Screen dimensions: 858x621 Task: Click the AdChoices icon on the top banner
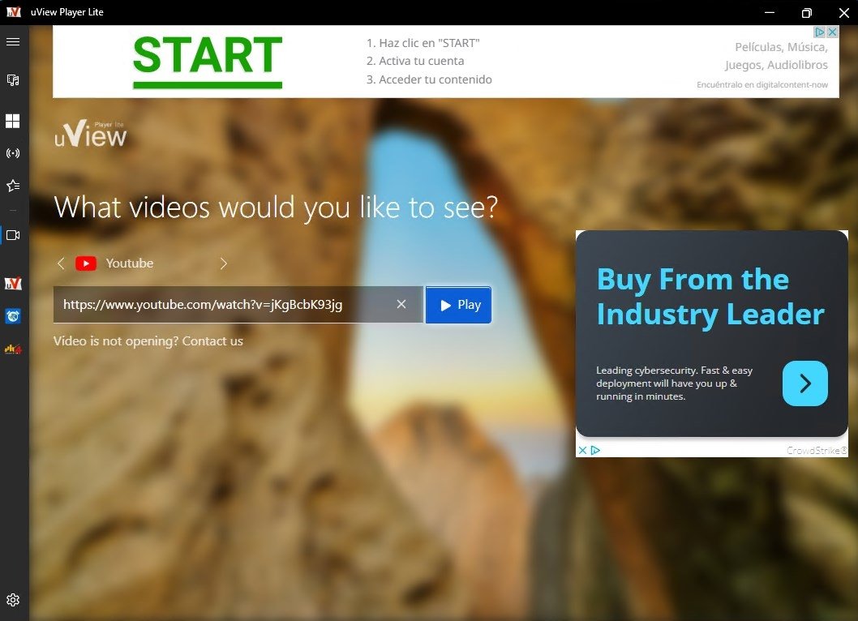pyautogui.click(x=820, y=32)
